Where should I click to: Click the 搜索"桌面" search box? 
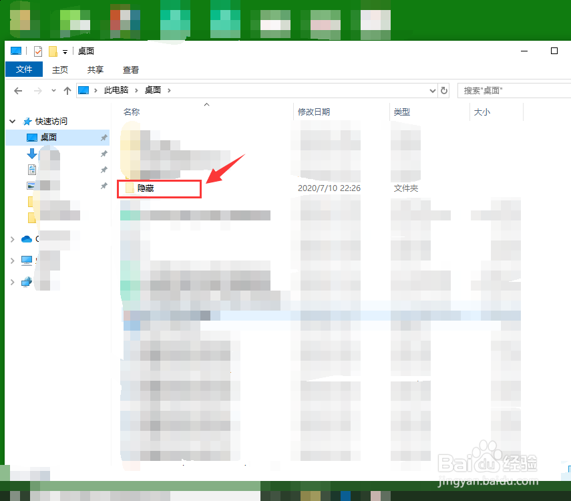click(514, 90)
